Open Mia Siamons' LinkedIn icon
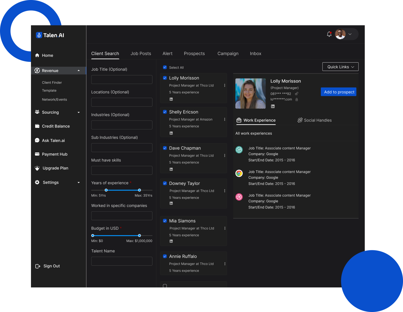This screenshot has height=312, width=403. point(171,241)
